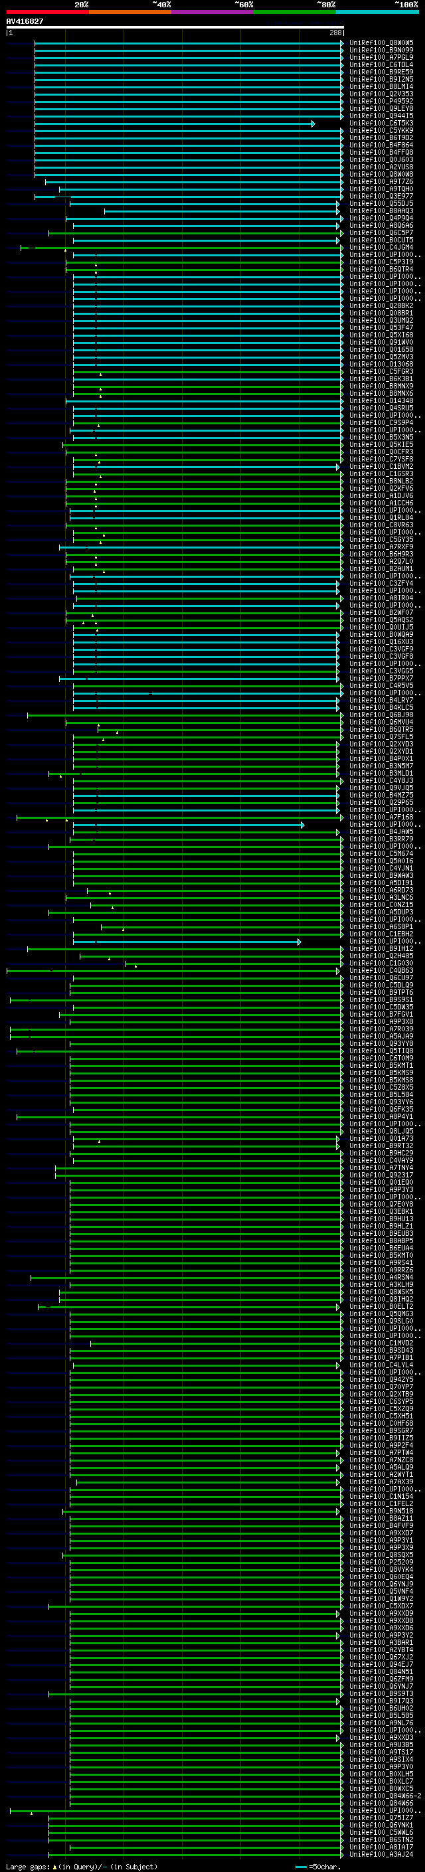Click the UniRef100_B4MZ75 label
Image resolution: width=425 pixels, height=1872 pixels.
381,795
